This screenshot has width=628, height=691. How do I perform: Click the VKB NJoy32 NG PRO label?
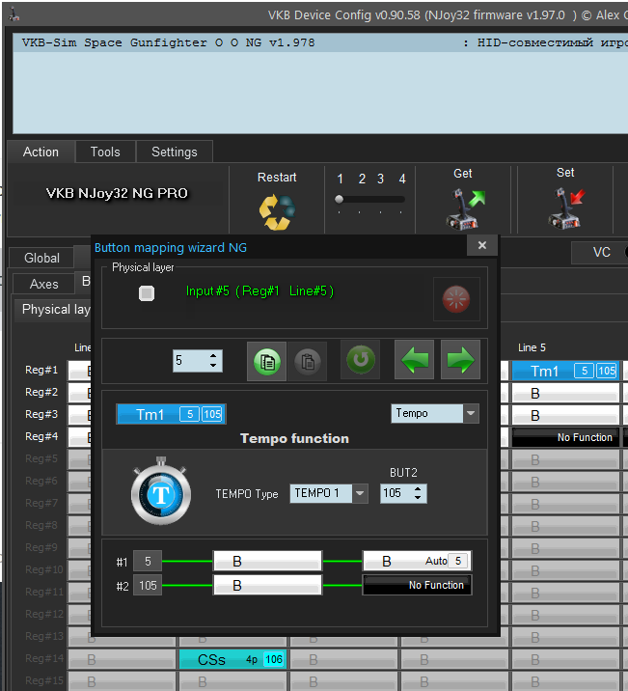[117, 193]
